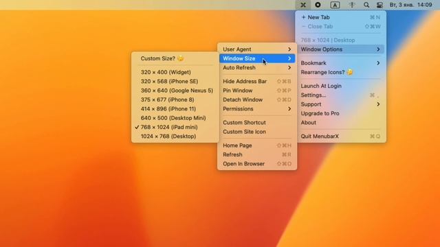The width and height of the screenshot is (440, 247).
Task: Go to Home Page via menu
Action: pos(257,145)
